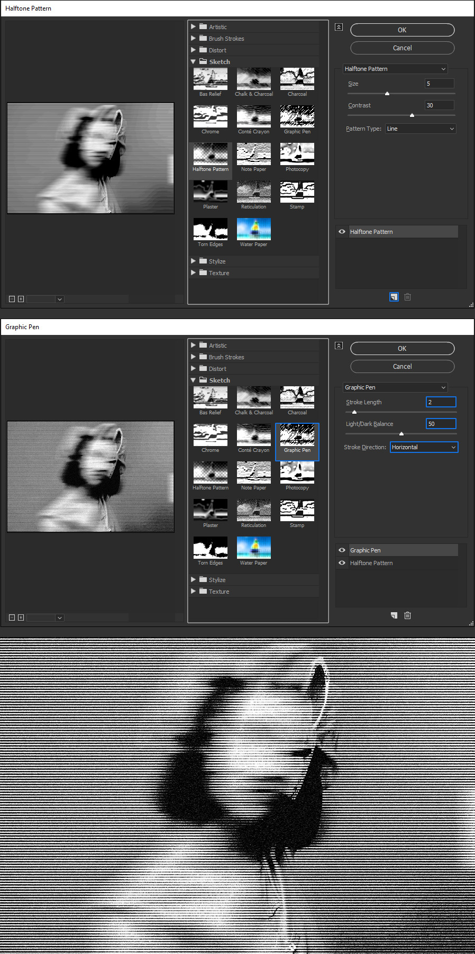Expand Stylize folder in Halftone Pattern dialog

click(x=193, y=261)
